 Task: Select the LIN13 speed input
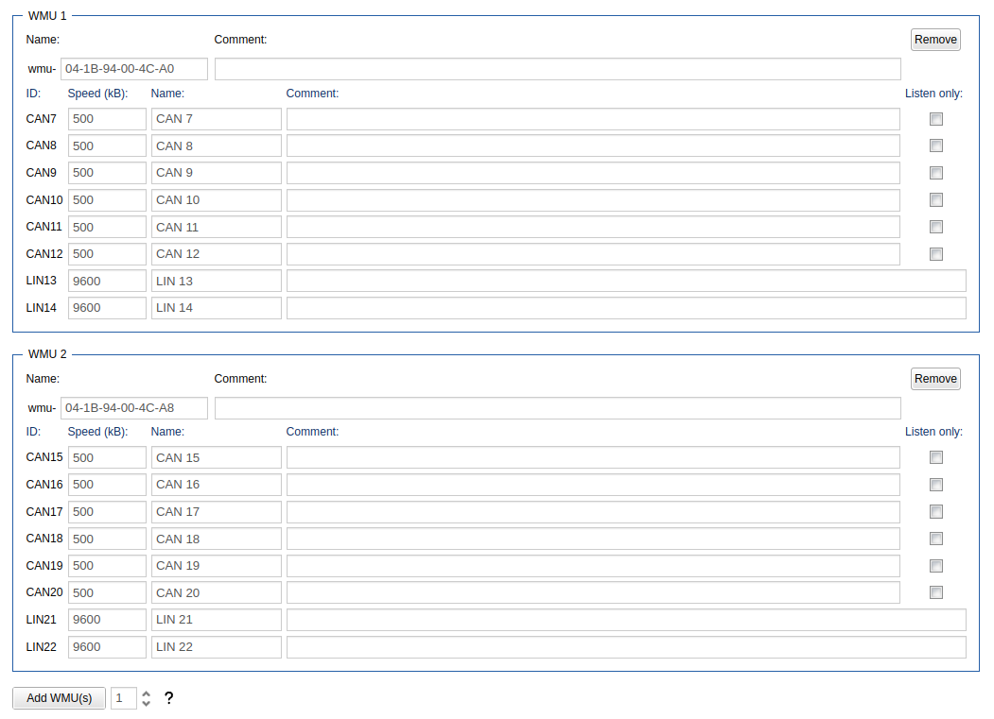pyautogui.click(x=107, y=281)
